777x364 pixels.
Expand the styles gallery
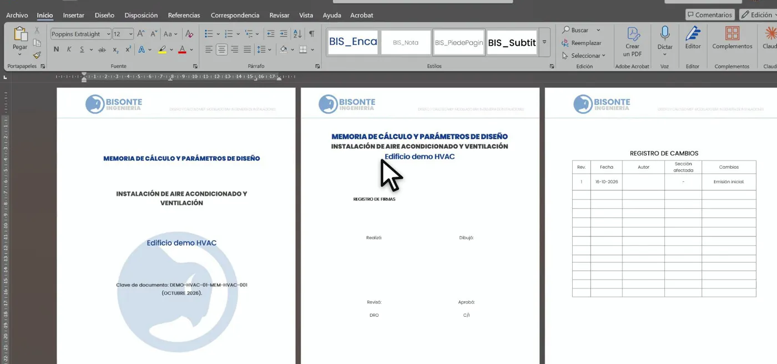click(544, 42)
